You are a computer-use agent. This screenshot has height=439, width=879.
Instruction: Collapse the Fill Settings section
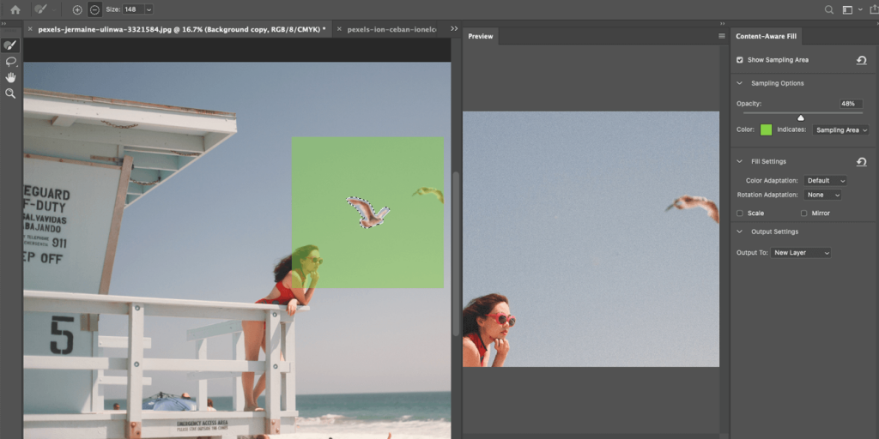(740, 161)
